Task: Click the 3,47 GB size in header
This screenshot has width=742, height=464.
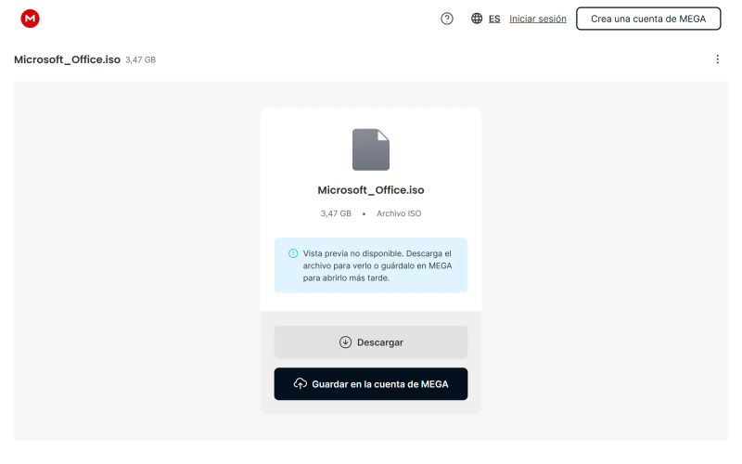Action: pos(141,60)
